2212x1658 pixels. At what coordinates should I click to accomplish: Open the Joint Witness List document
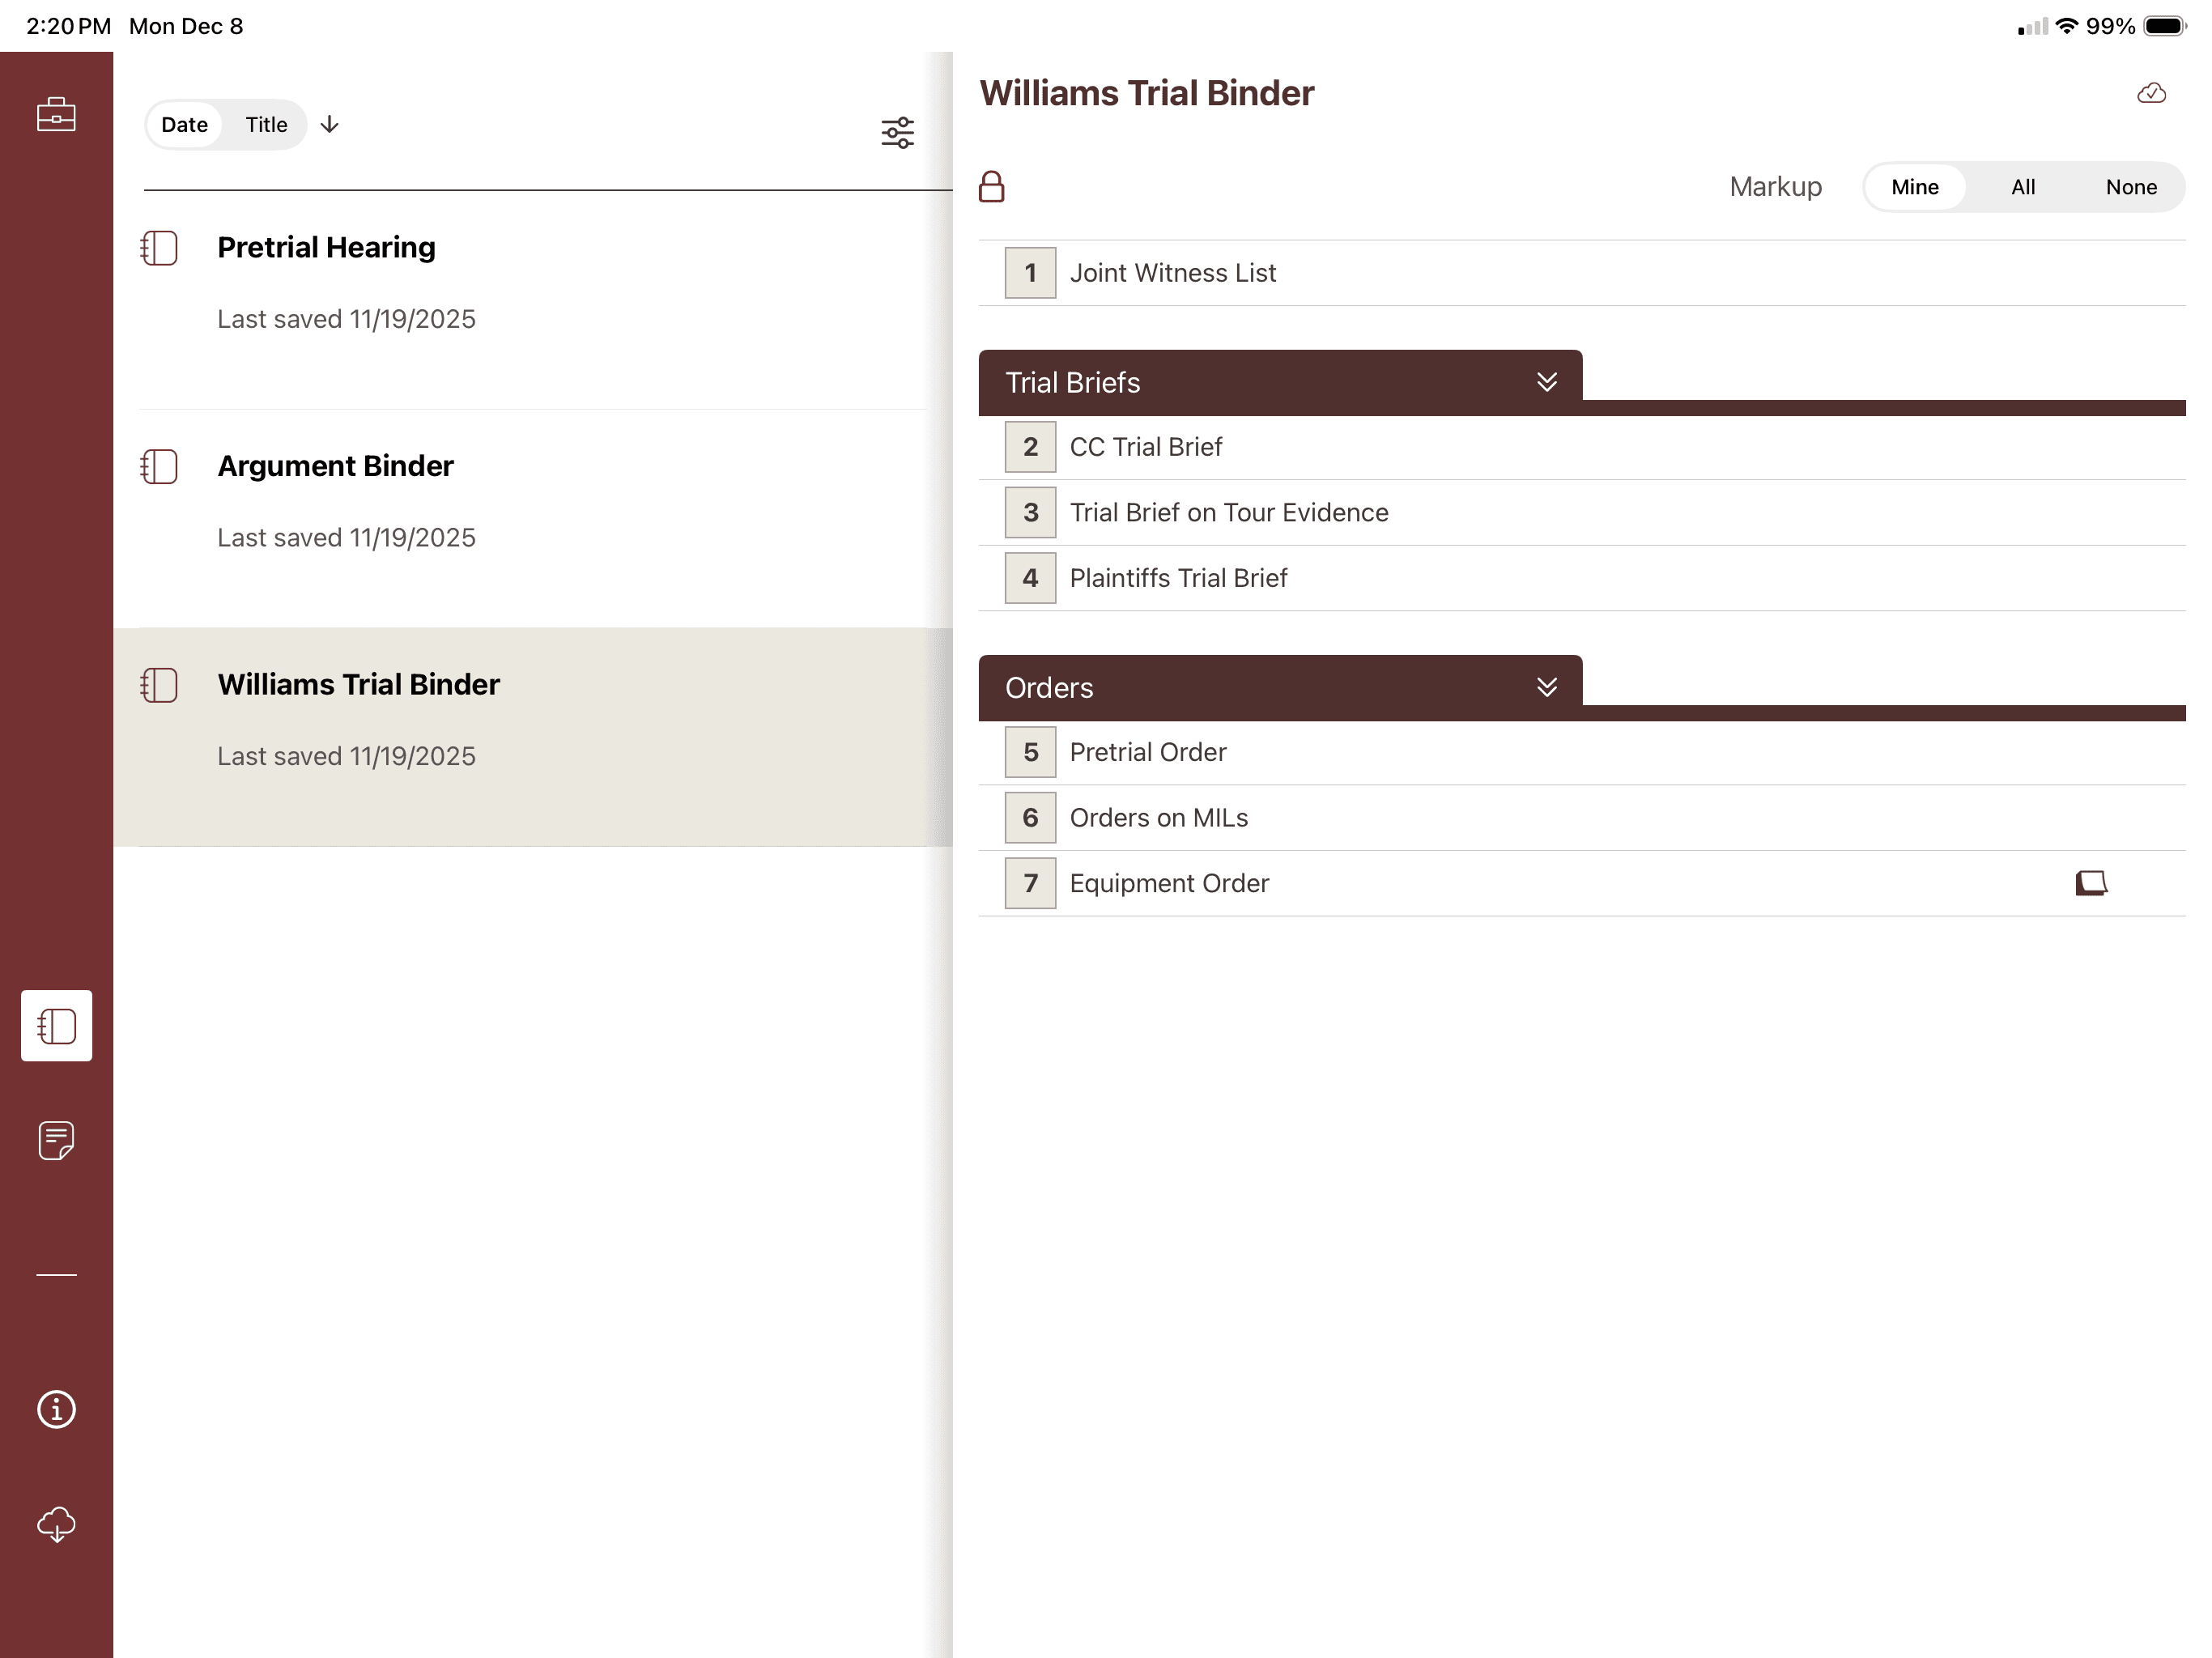pos(1172,273)
